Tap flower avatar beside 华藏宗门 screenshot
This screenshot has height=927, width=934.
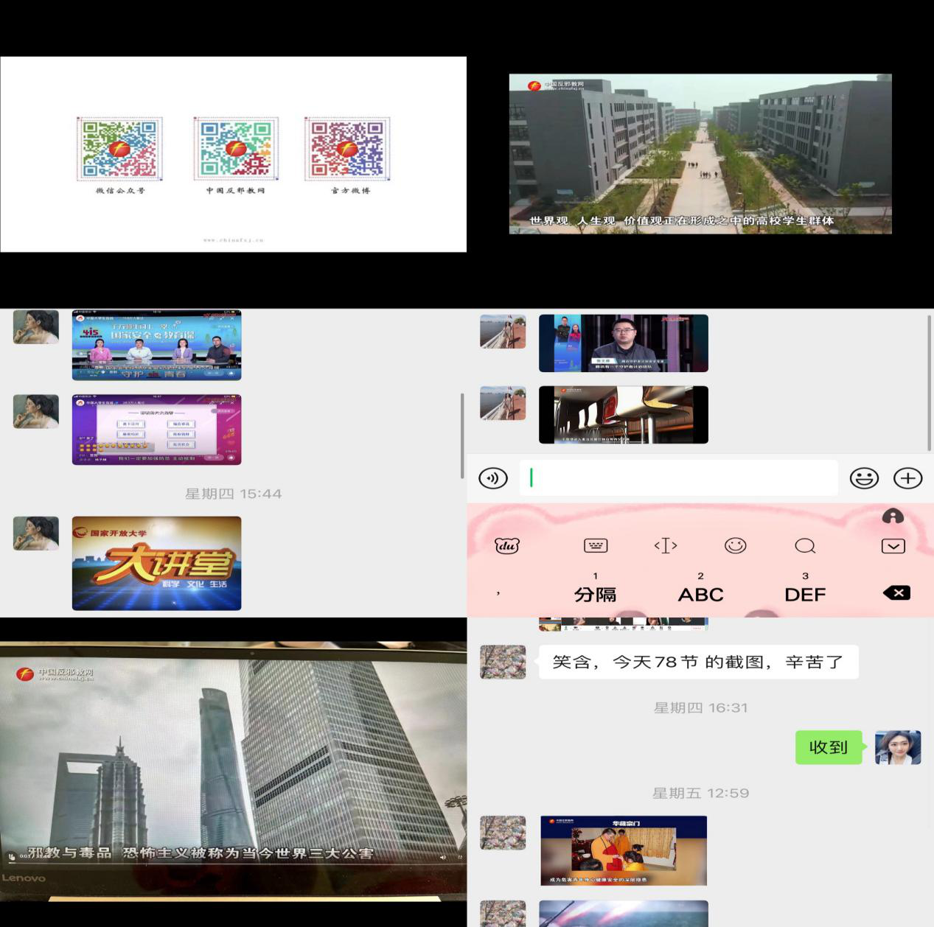tap(503, 833)
